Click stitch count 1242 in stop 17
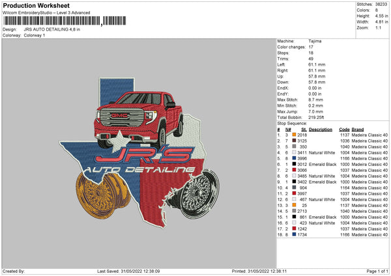 (302, 228)
